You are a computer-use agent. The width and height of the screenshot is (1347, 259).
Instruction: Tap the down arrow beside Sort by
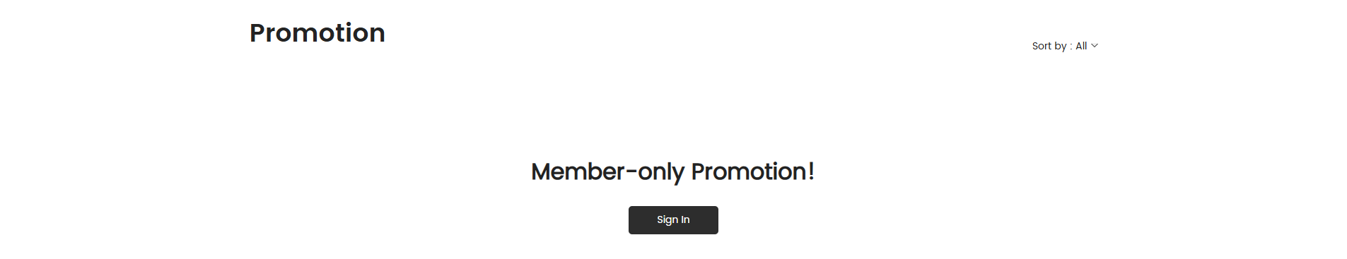[1095, 46]
